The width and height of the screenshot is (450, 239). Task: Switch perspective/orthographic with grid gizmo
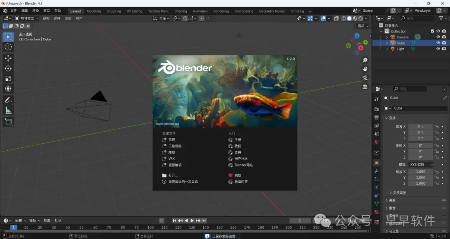tap(365, 87)
